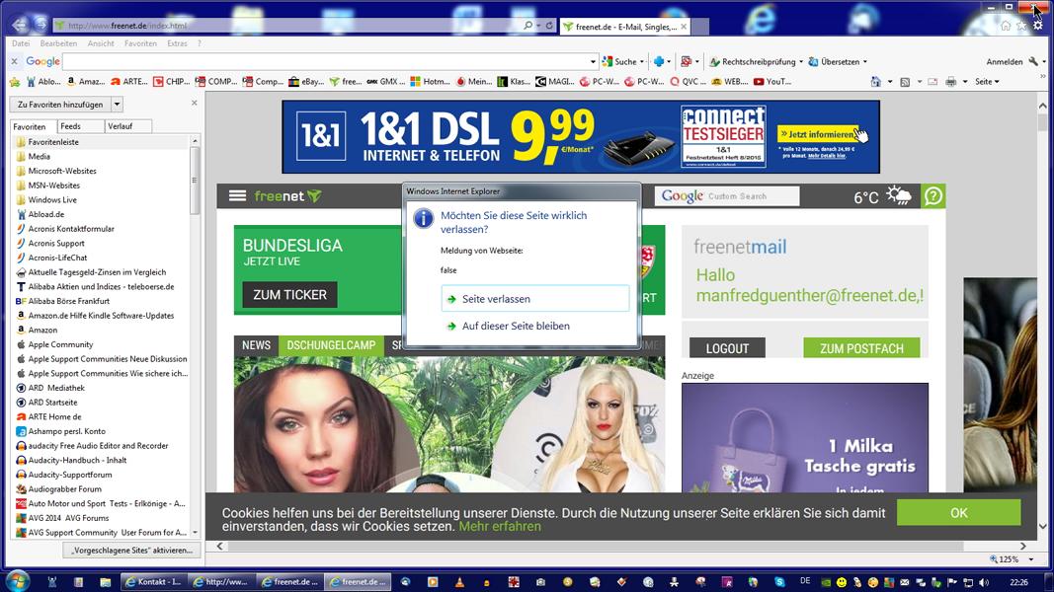
Task: Click the ZUM TICKER button
Action: [x=289, y=295]
